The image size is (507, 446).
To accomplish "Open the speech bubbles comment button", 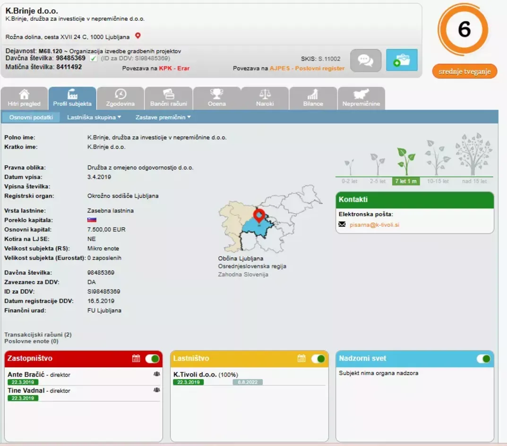I will click(366, 60).
